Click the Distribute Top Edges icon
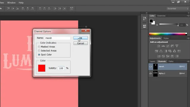Screen dimensions: 190x107 click(40, 9)
